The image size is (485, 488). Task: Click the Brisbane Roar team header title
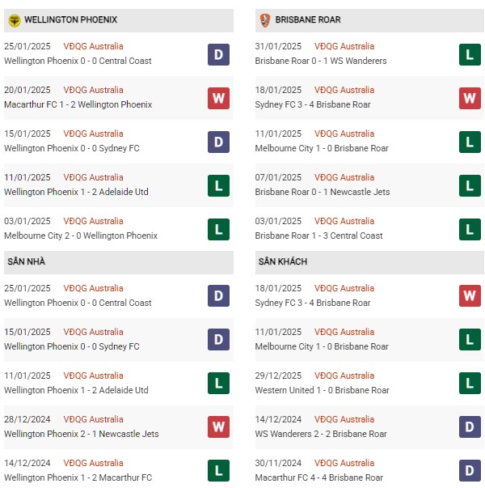308,19
